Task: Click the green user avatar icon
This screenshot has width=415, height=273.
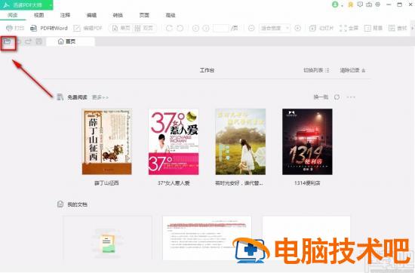Action: [x=335, y=5]
